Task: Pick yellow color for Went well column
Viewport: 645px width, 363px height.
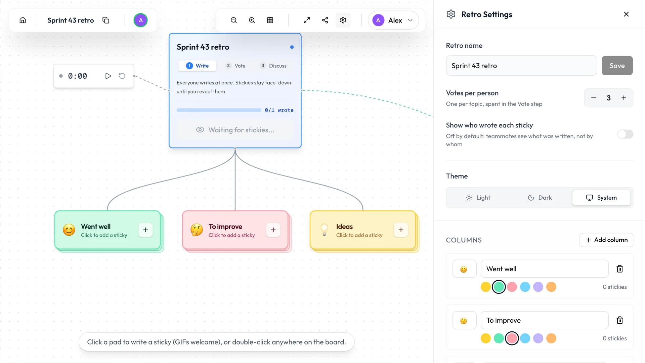Action: coord(486,287)
